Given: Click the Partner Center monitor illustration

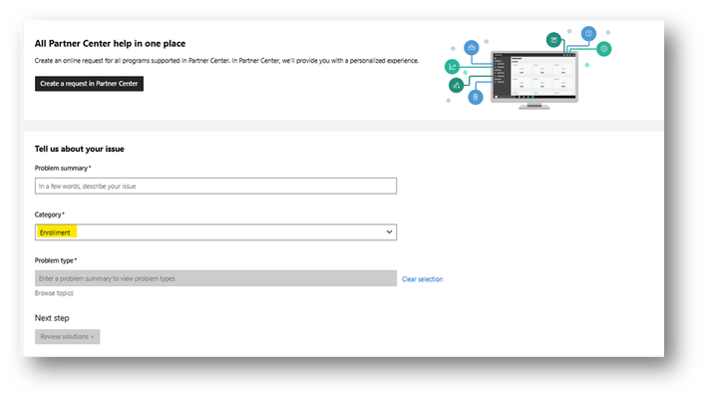Looking at the screenshot, I should tap(533, 79).
